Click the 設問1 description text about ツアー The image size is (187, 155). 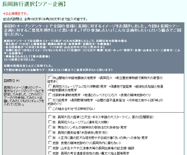click(x=24, y=96)
